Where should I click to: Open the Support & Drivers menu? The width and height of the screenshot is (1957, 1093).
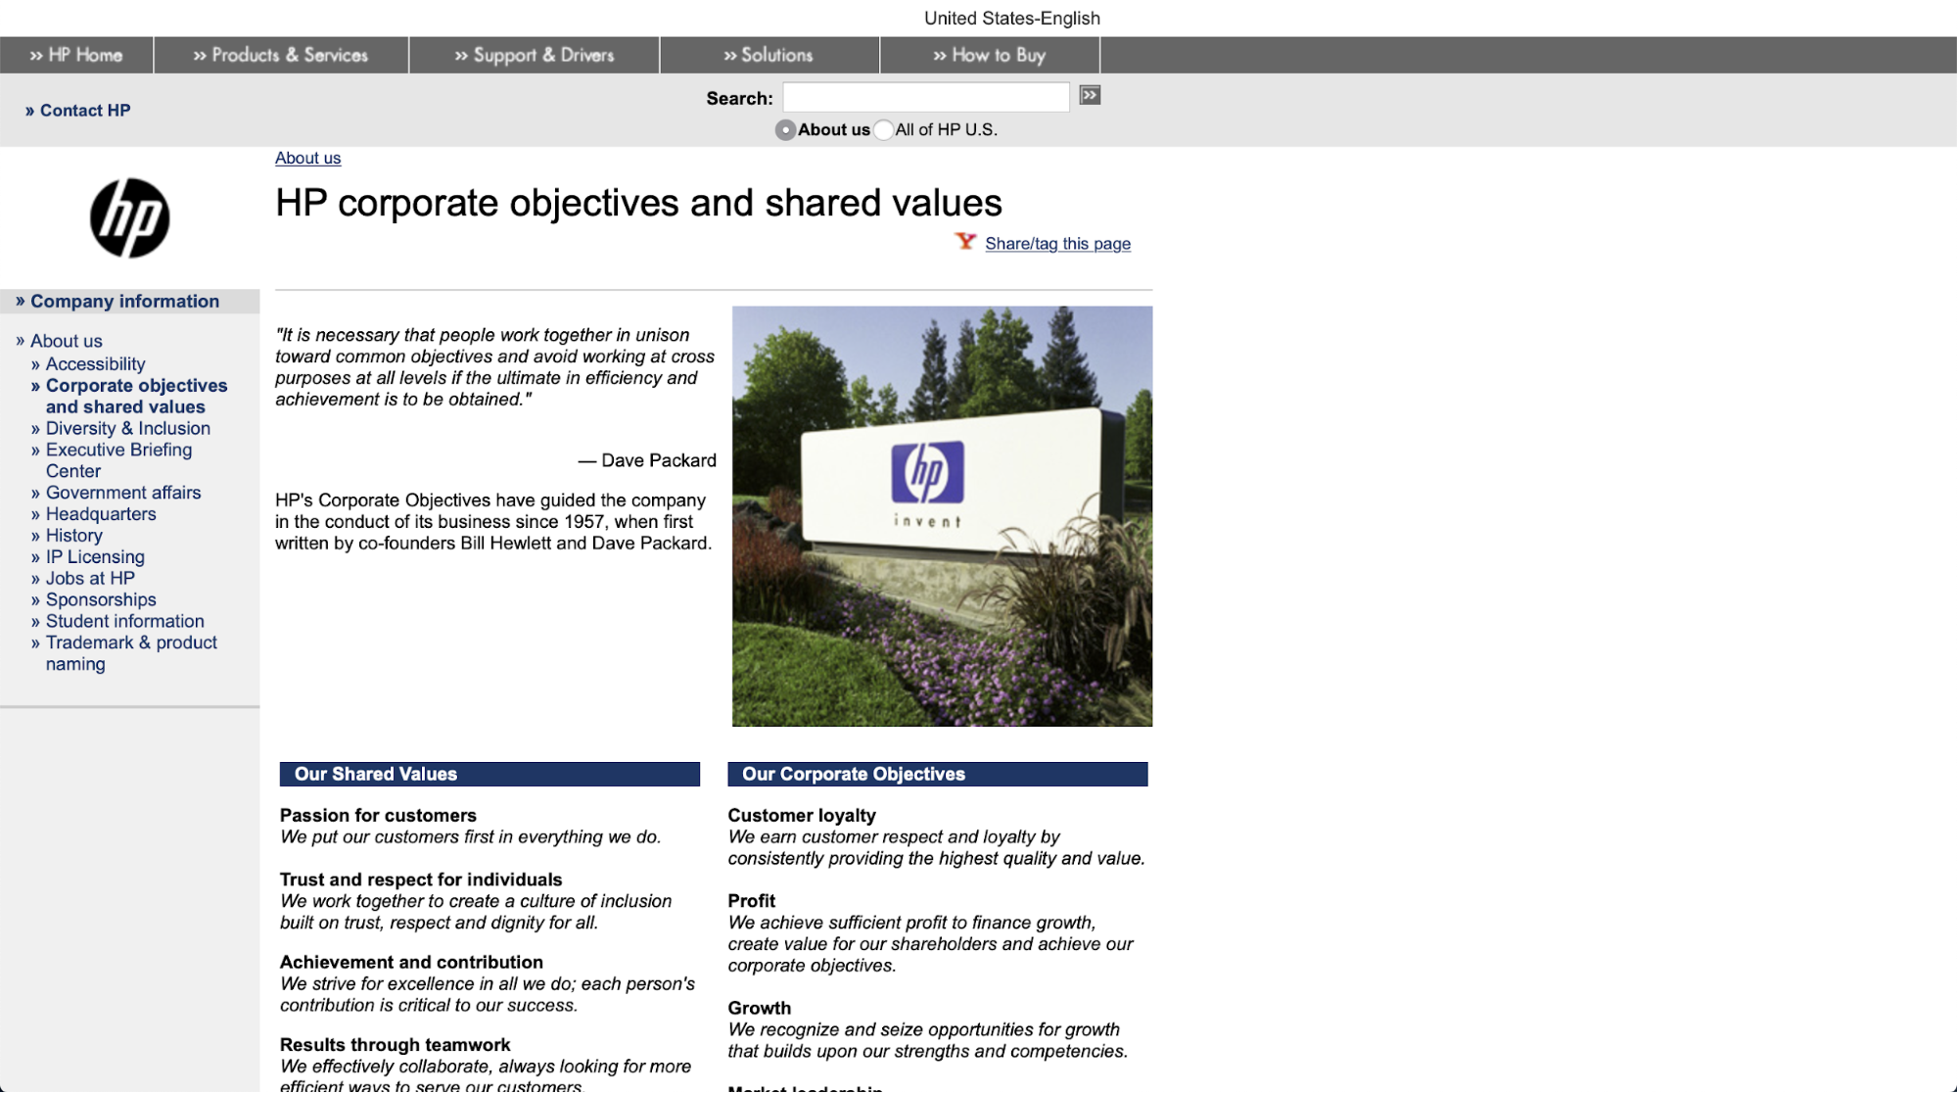[x=535, y=55]
